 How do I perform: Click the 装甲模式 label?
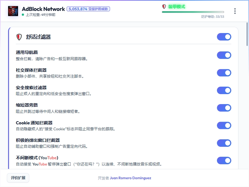[x=176, y=7]
